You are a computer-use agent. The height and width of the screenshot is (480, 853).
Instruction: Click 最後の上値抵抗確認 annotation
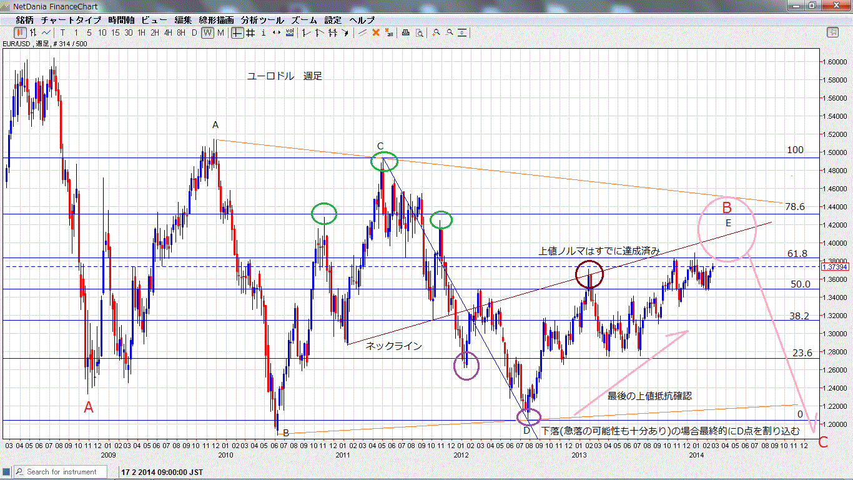[649, 396]
